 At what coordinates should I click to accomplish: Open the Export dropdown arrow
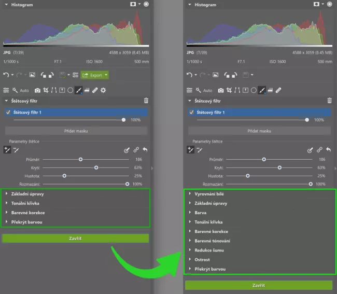click(x=106, y=75)
